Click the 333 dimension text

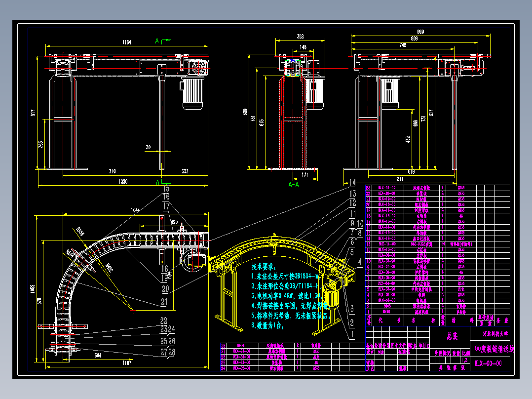coord(185,171)
